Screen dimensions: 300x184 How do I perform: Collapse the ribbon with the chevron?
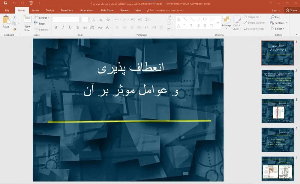pyautogui.click(x=297, y=34)
